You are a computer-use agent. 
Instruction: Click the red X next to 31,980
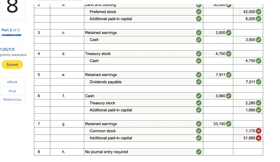point(259,138)
